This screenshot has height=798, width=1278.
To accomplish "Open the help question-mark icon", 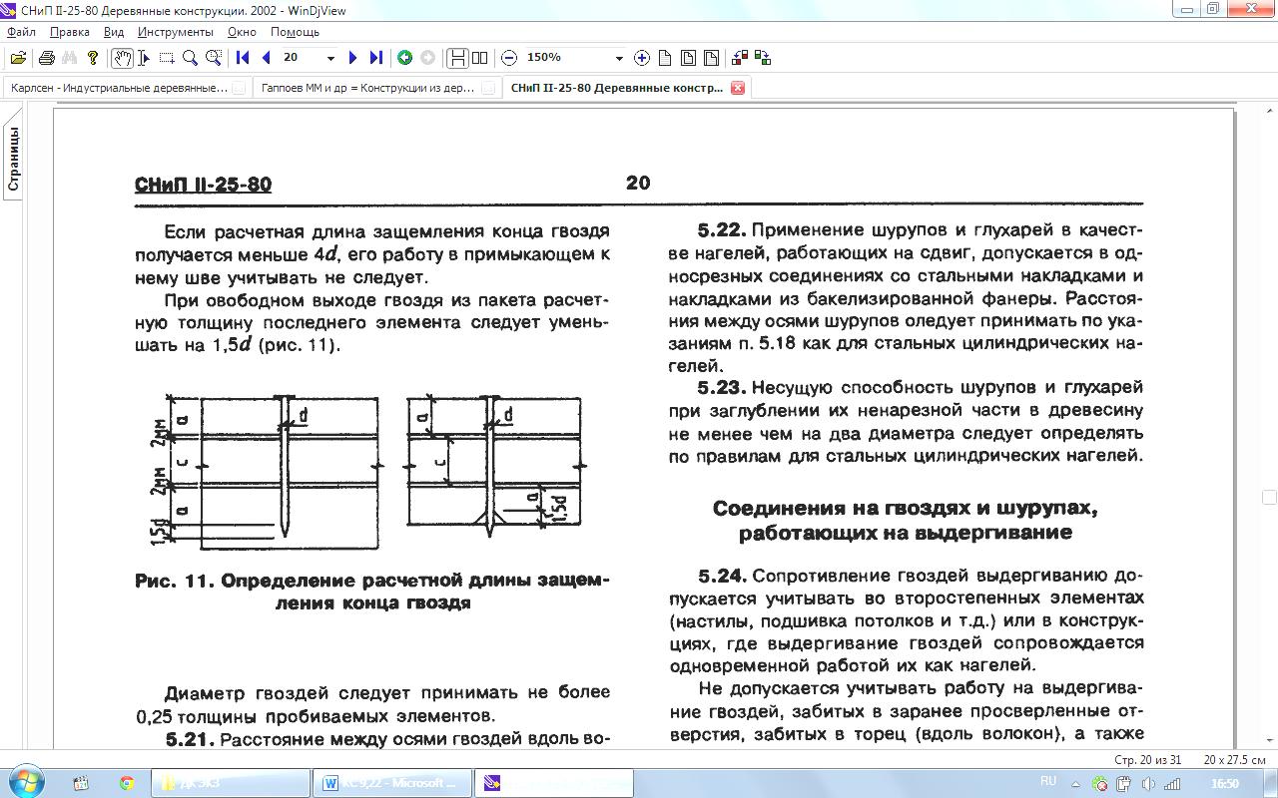I will tap(93, 58).
